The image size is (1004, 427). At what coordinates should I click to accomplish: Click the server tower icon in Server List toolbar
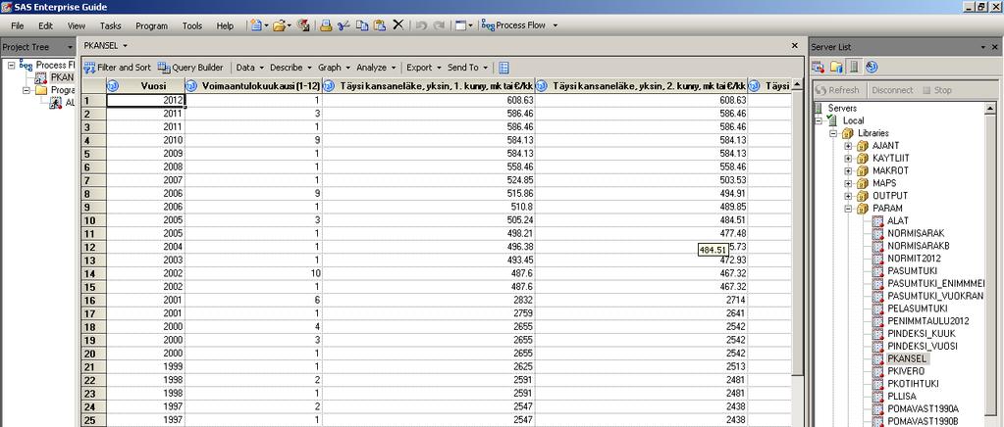pos(854,68)
